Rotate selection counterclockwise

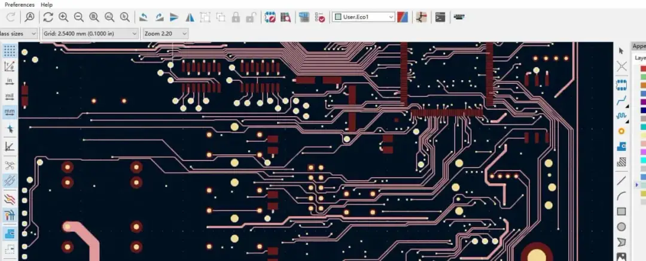pos(144,17)
